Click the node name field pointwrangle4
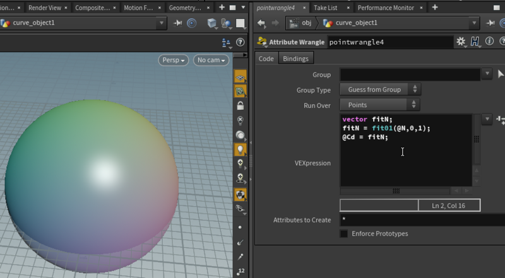Viewport: 505px width, 278px height. (x=391, y=42)
